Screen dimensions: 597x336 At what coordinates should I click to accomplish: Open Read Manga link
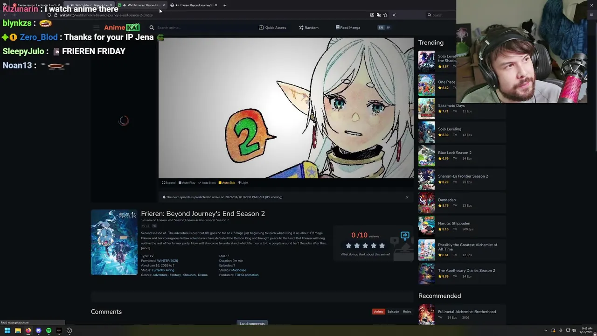(348, 28)
